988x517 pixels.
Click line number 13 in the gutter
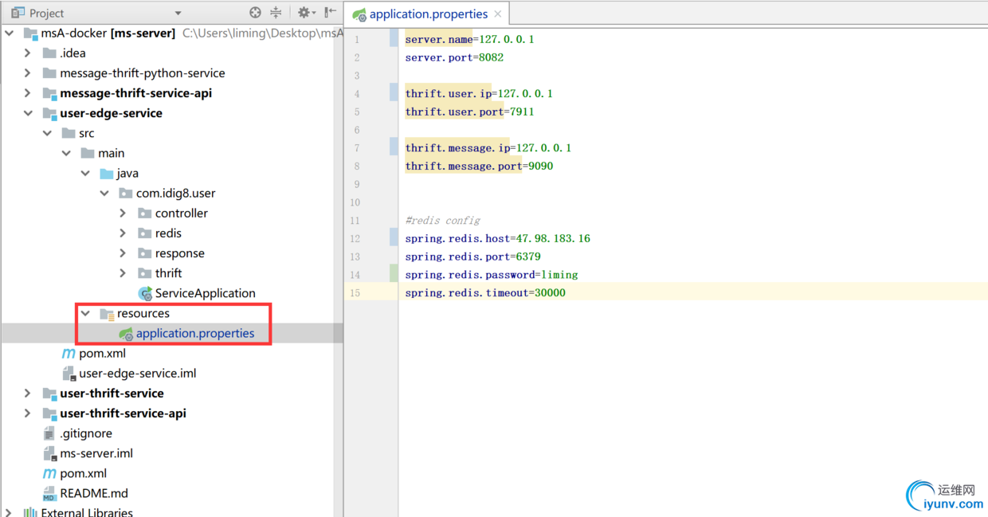[x=355, y=257]
